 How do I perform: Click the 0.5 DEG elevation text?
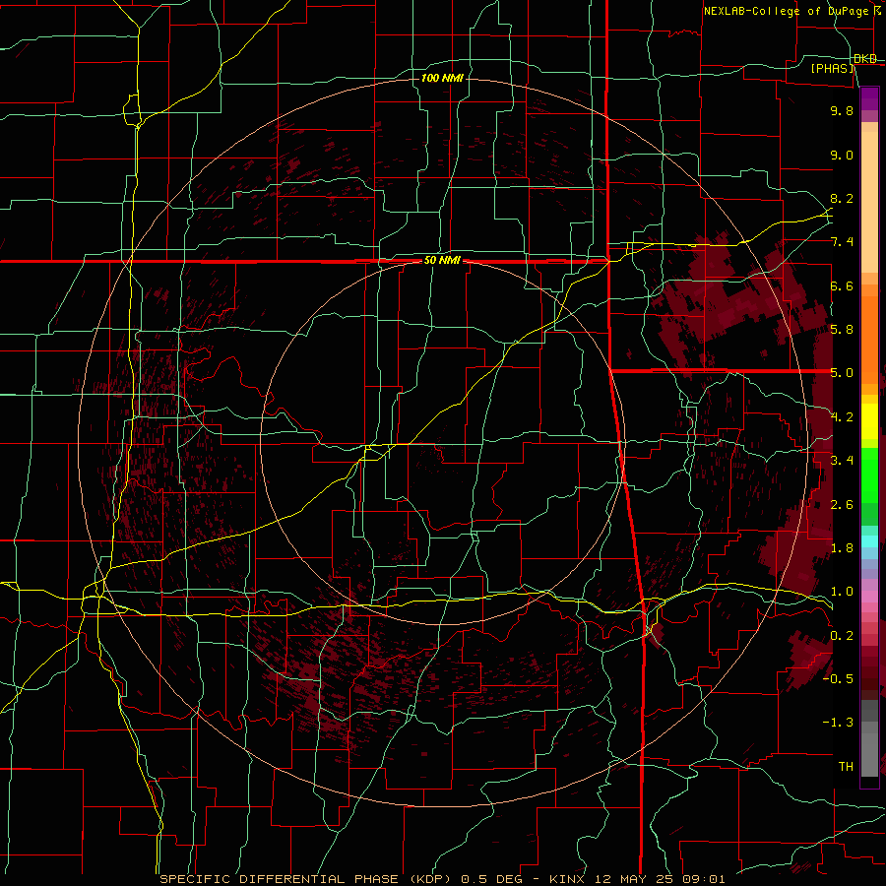tap(491, 879)
